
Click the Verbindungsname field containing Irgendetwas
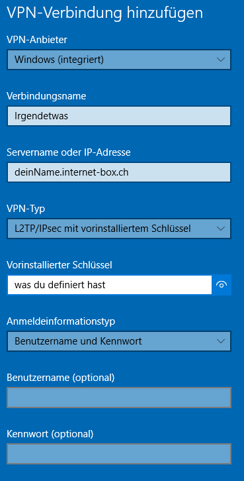pos(119,116)
